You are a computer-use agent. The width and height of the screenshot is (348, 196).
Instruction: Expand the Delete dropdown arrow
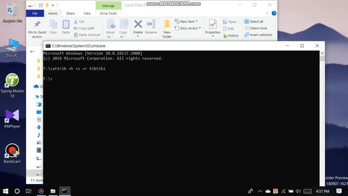pyautogui.click(x=138, y=36)
